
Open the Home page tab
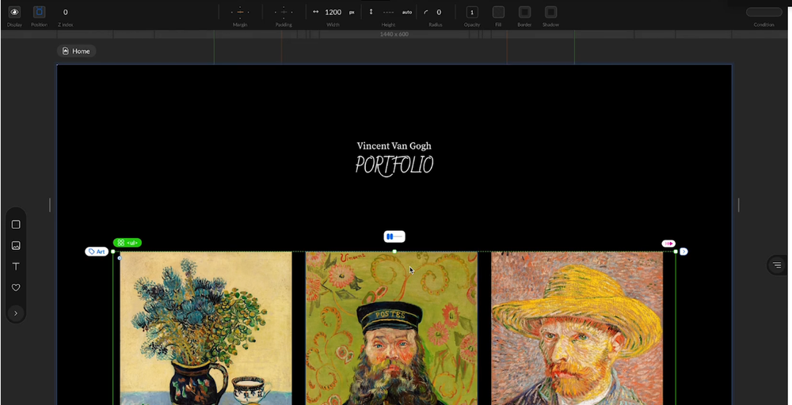(76, 51)
